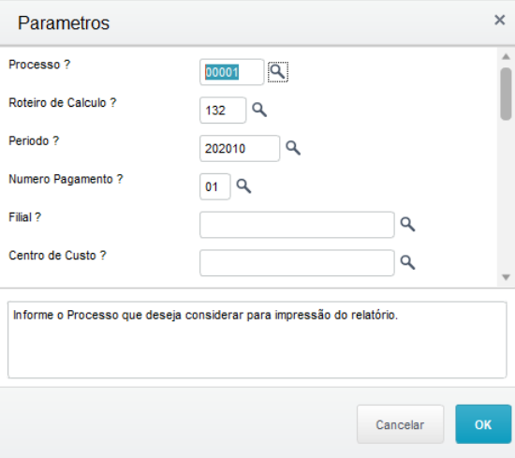The width and height of the screenshot is (515, 458).
Task: Click the Cancelar button
Action: click(400, 424)
